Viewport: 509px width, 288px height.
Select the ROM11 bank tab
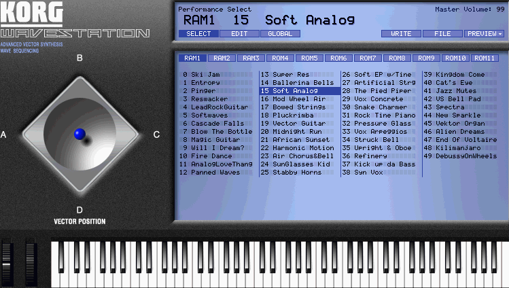485,58
